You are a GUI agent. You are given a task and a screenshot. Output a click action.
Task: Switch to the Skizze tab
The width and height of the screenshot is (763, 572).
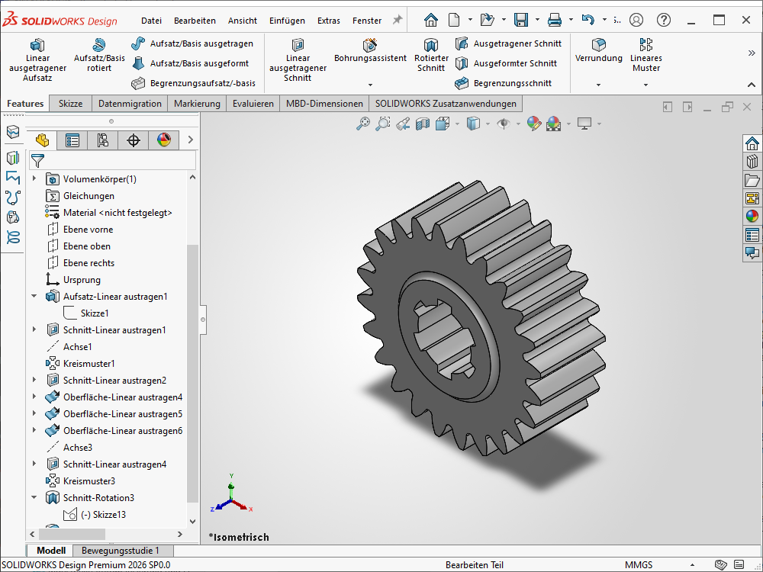[x=70, y=104]
